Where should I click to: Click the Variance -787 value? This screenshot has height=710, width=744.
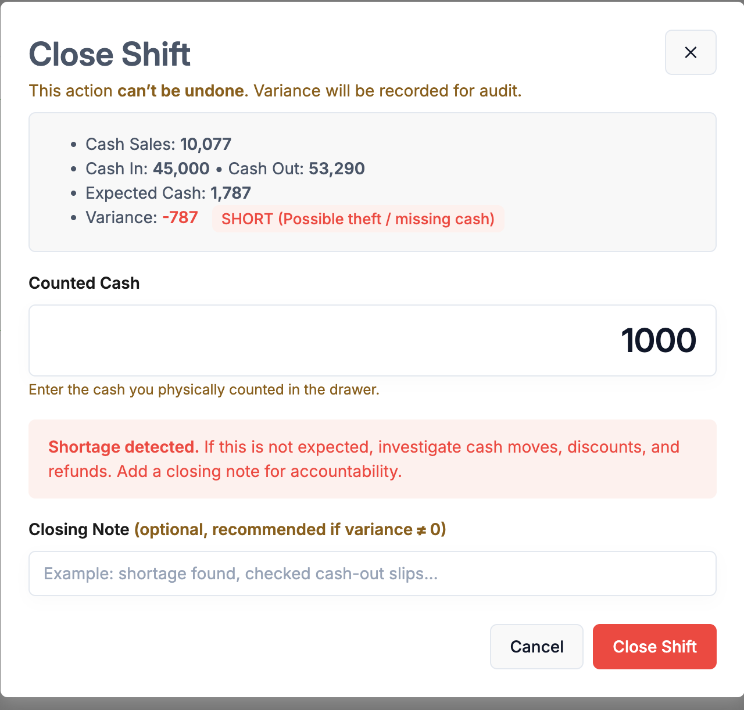click(x=180, y=217)
